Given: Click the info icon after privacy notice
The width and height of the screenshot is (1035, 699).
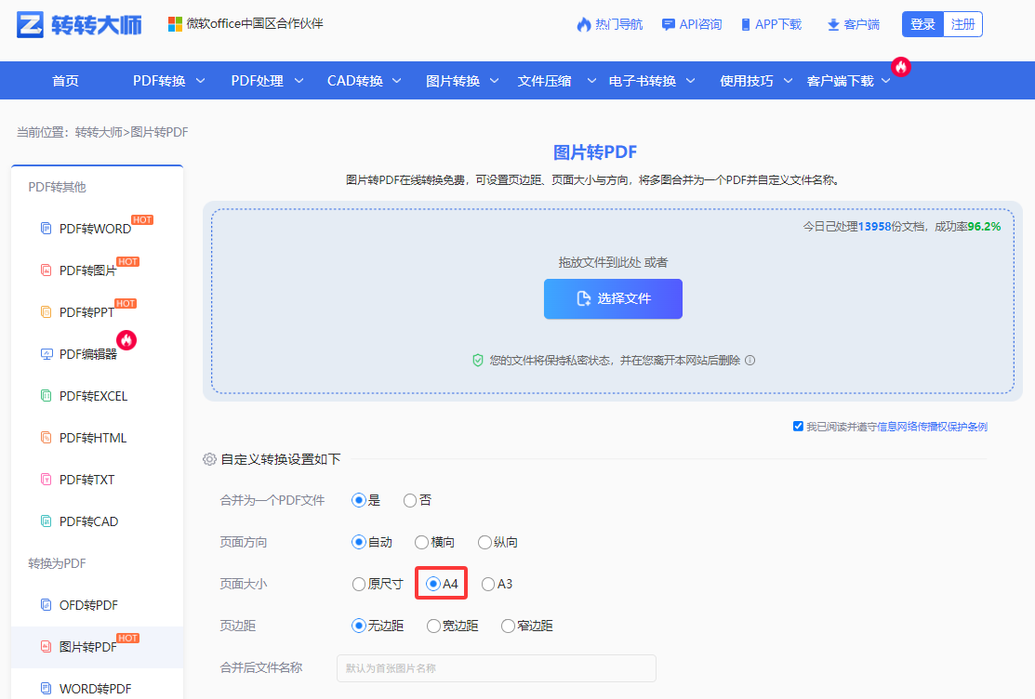Looking at the screenshot, I should pos(750,361).
